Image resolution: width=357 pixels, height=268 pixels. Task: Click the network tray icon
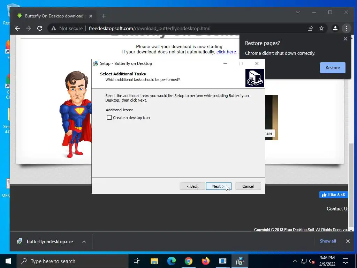(x=304, y=261)
